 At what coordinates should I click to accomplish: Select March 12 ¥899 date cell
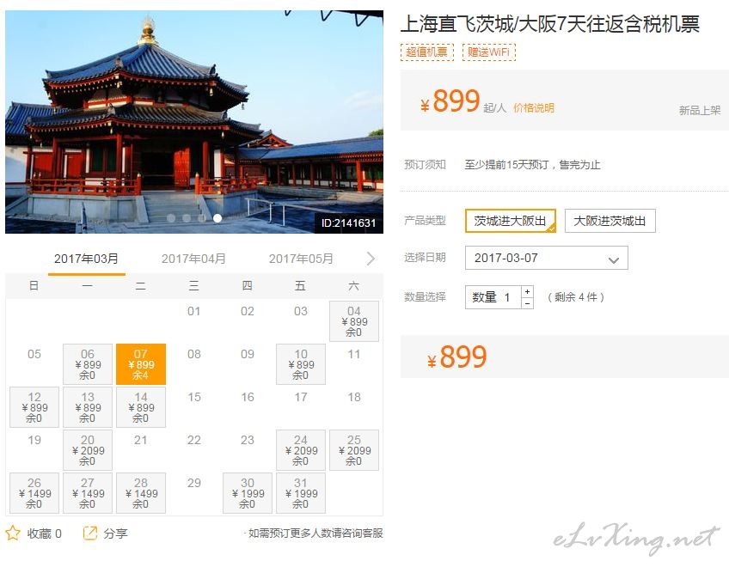[x=34, y=407]
